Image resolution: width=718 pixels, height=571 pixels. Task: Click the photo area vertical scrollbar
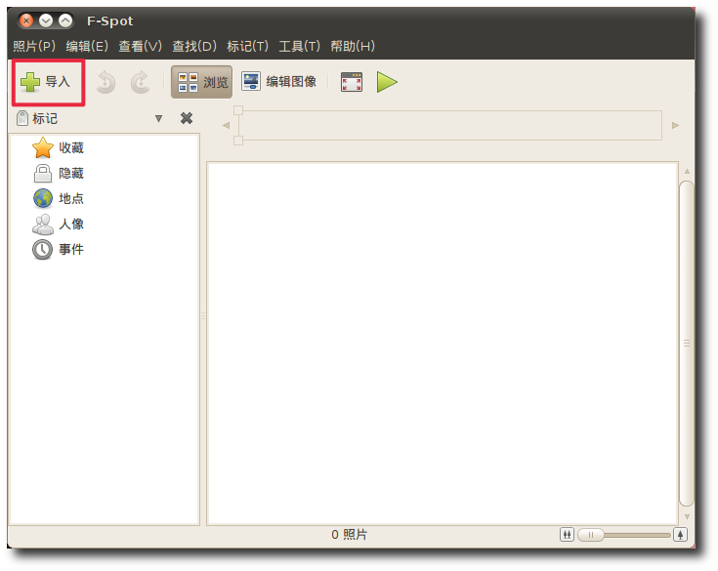click(x=687, y=344)
